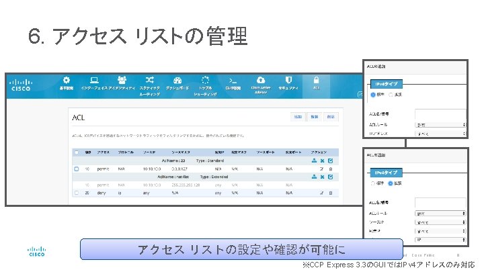Click the Cisco logo in the app header
The image size is (484, 272).
click(21, 85)
